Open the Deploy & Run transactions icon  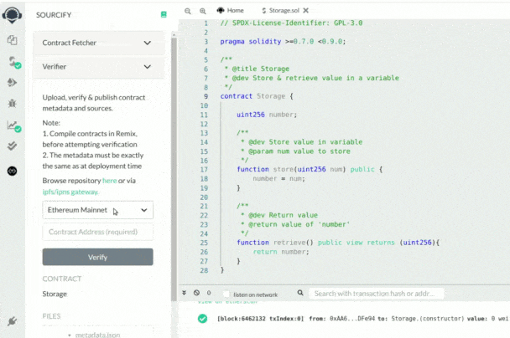[12, 83]
